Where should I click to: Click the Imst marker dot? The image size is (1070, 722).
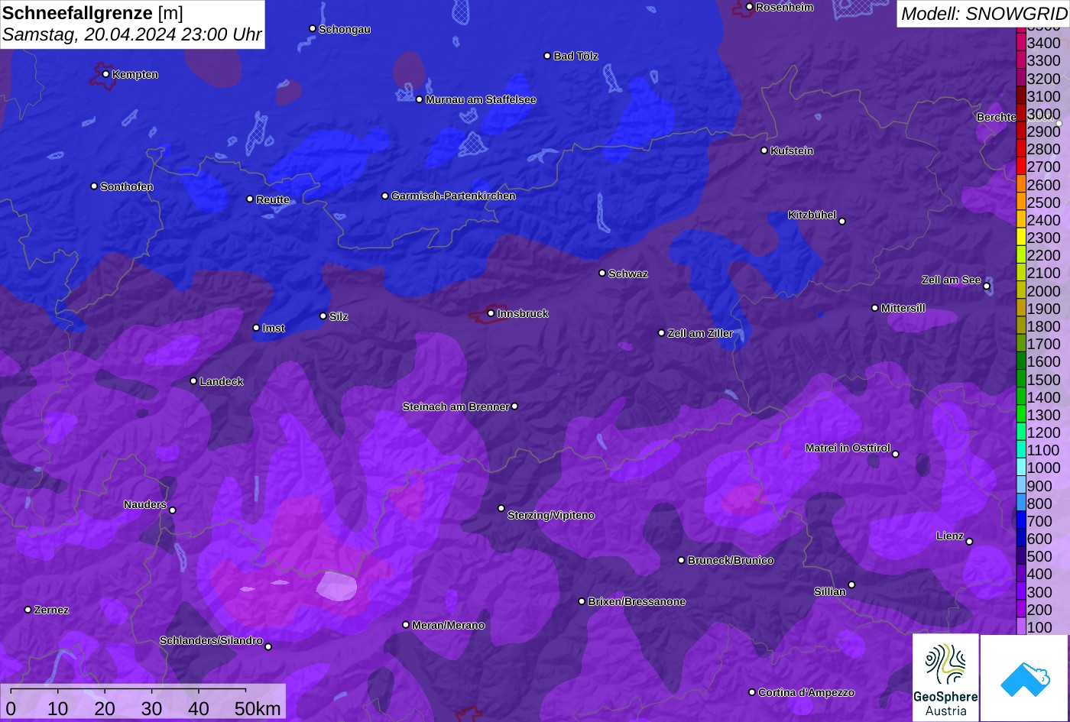pyautogui.click(x=256, y=328)
